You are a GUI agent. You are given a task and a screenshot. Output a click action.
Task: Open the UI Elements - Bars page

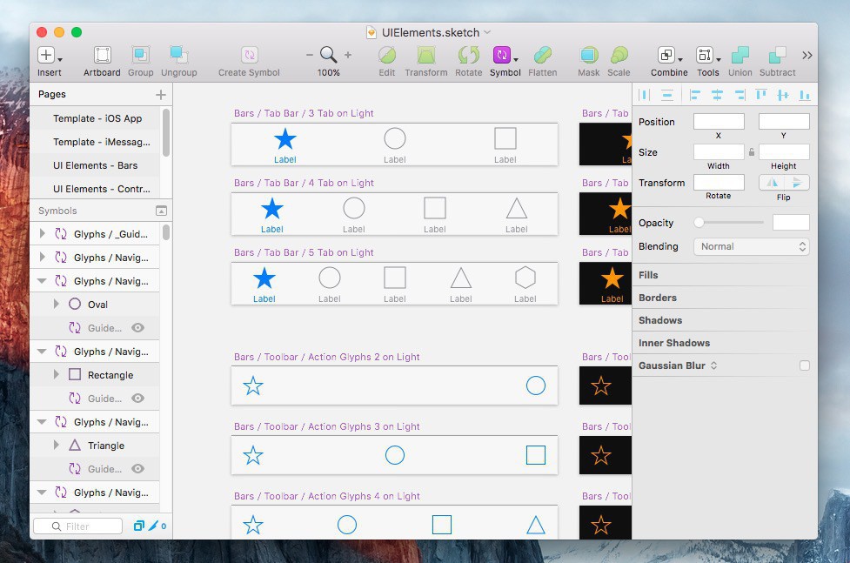[95, 165]
